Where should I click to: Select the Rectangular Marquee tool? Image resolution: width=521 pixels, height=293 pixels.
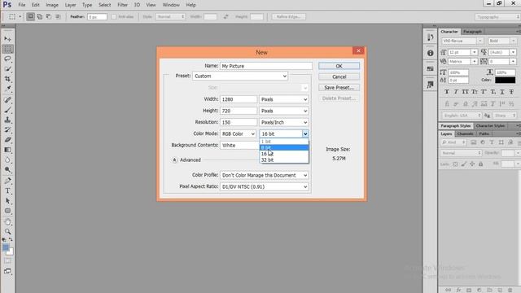coord(7,49)
